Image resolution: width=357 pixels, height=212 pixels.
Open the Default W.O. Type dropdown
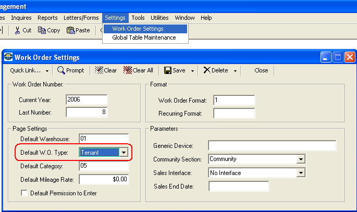124,153
